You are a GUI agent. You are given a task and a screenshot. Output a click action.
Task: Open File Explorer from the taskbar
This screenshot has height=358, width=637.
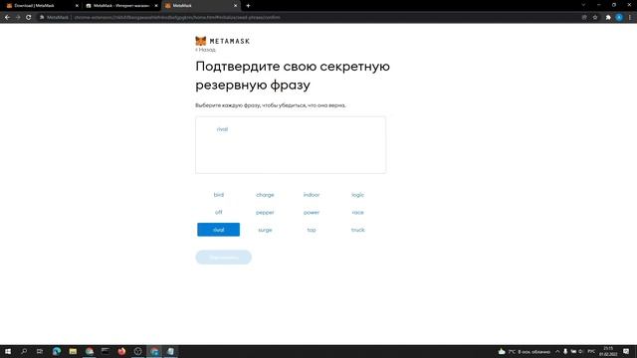point(73,351)
